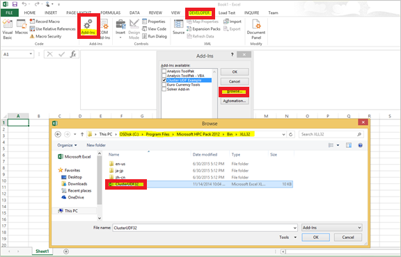Click OK in the Browse dialog
Viewport: 401px width, 257px height.
tap(315, 238)
